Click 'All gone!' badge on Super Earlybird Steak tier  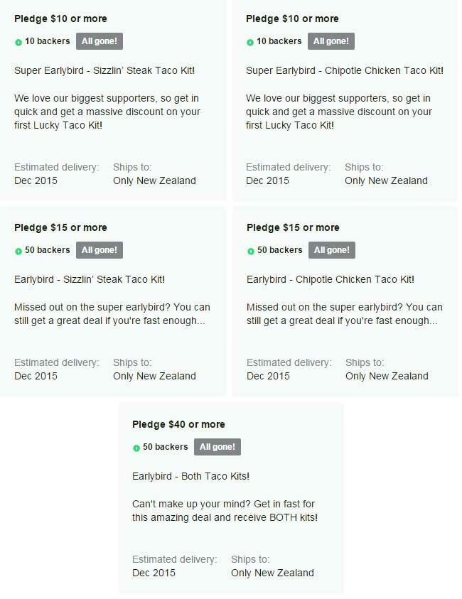pos(100,41)
